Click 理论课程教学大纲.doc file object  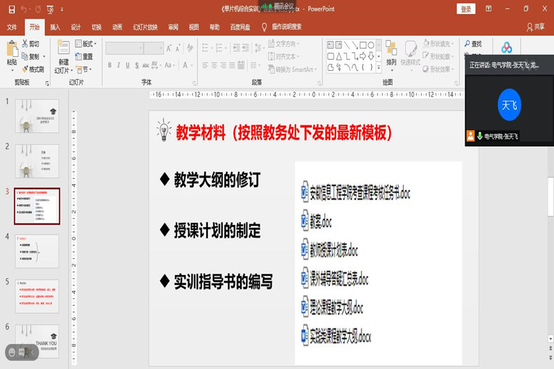click(332, 307)
